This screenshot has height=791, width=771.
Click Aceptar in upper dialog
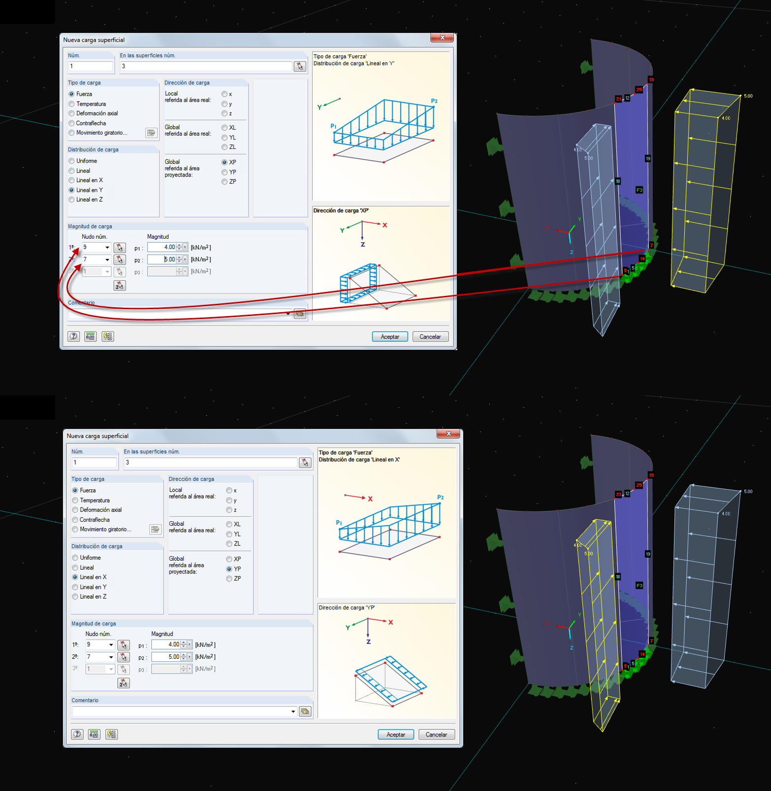pyautogui.click(x=390, y=337)
